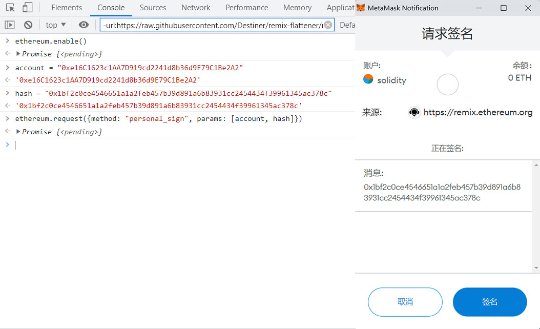Screen dimensions: 540x329
Task: Click the returned account address string
Action: point(108,80)
